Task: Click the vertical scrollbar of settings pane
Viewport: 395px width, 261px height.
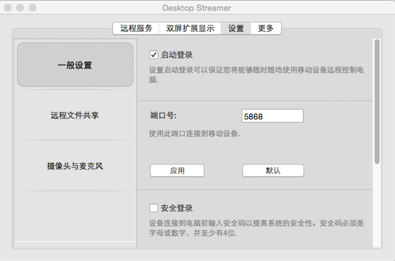Action: point(377,102)
